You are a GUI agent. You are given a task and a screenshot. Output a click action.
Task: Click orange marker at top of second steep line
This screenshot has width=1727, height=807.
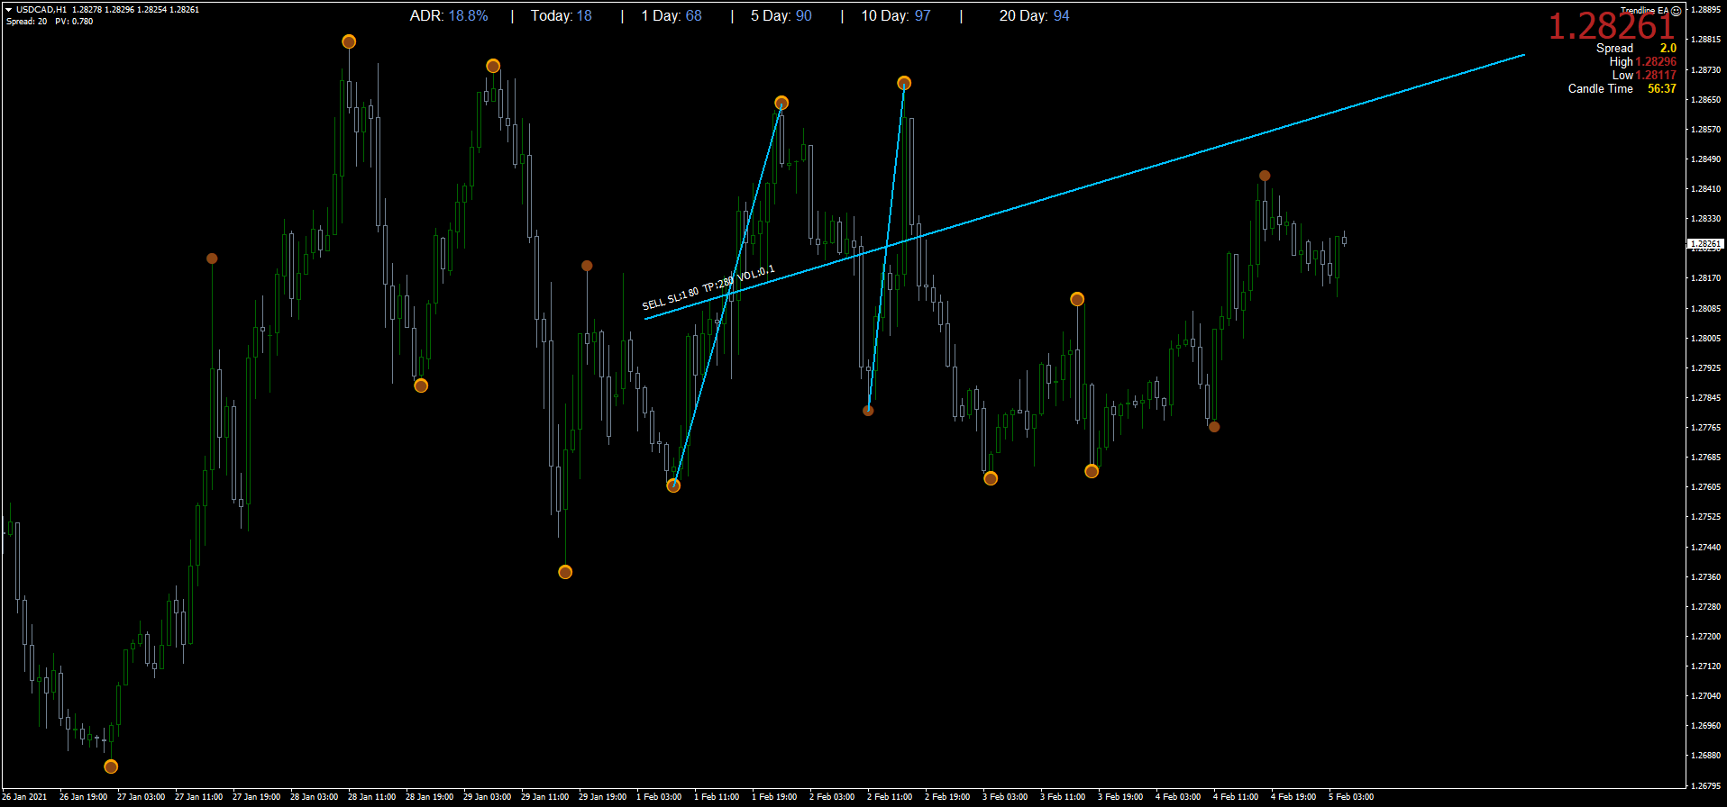pos(904,83)
